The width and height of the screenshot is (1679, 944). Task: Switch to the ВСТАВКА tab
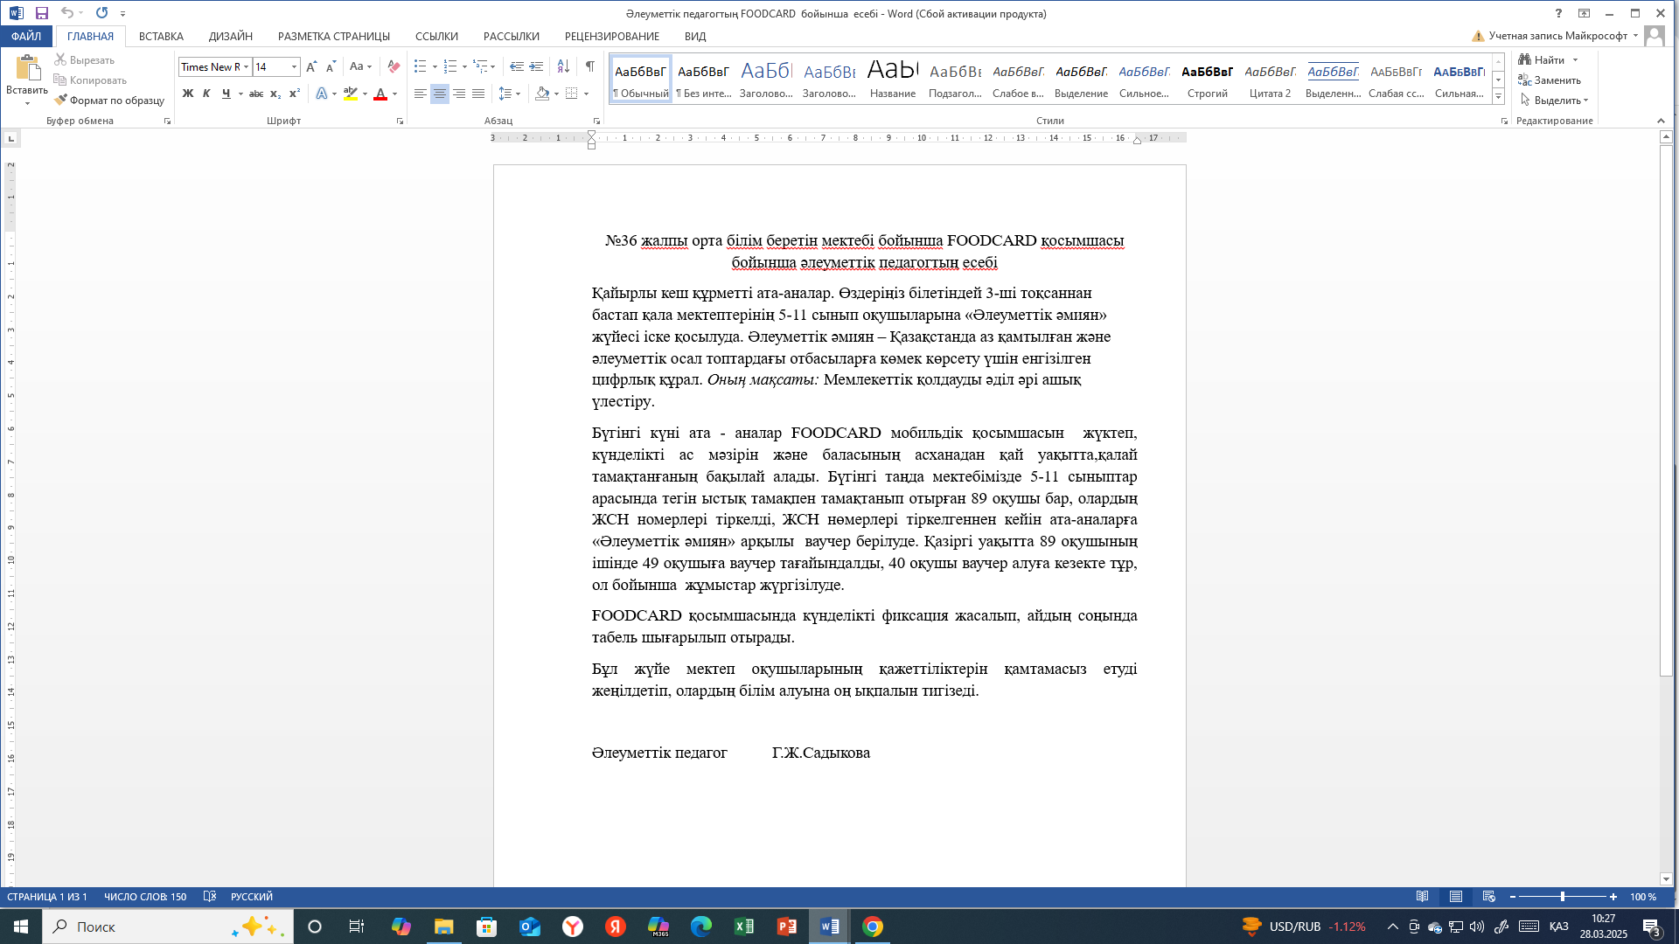pos(161,36)
